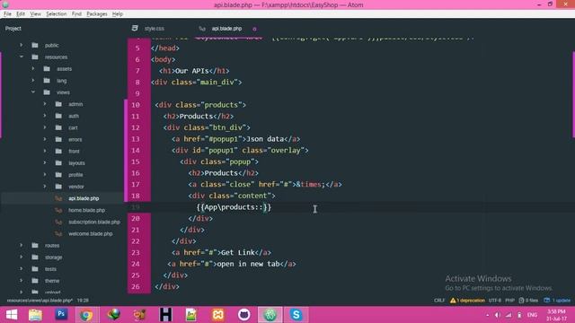The image size is (575, 323).
Task: Collapse the resources folder arrow
Action: pyautogui.click(x=22, y=57)
